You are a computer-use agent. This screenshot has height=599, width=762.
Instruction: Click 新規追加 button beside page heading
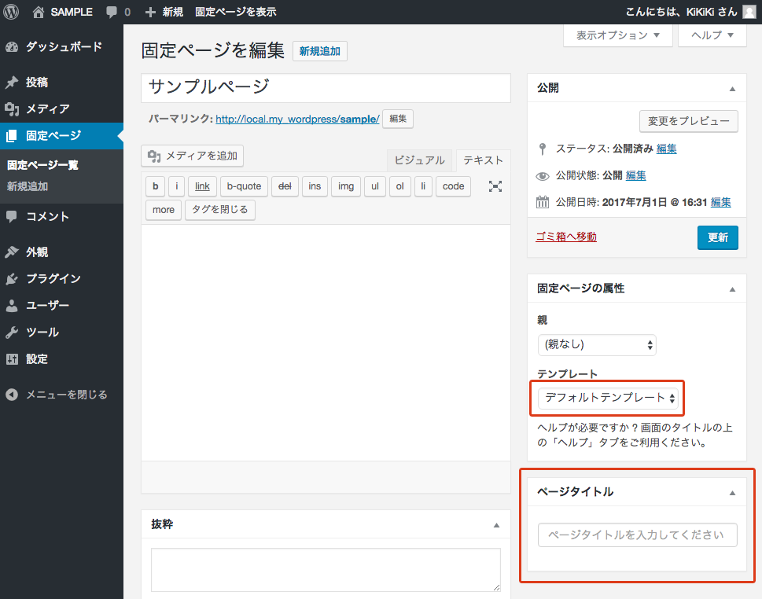pos(320,51)
